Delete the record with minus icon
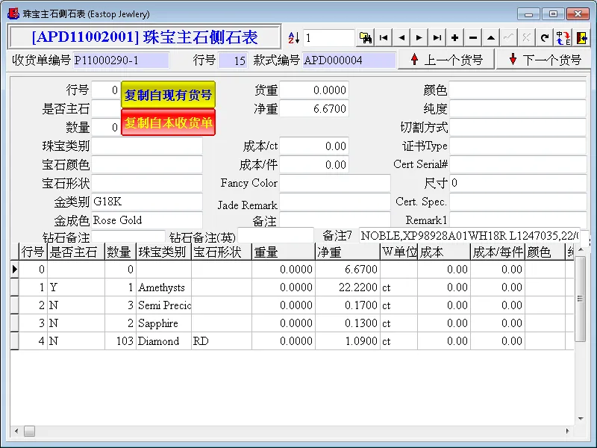Image resolution: width=597 pixels, height=448 pixels. coord(473,38)
